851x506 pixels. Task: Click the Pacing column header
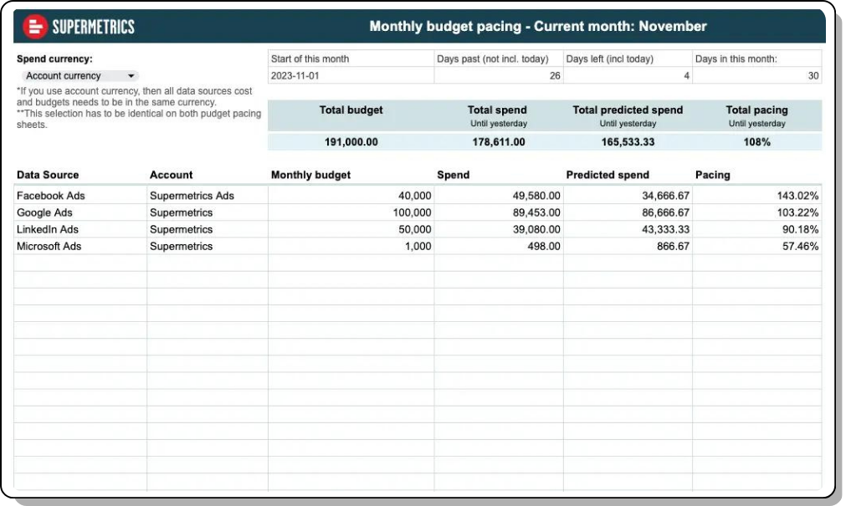pyautogui.click(x=712, y=175)
